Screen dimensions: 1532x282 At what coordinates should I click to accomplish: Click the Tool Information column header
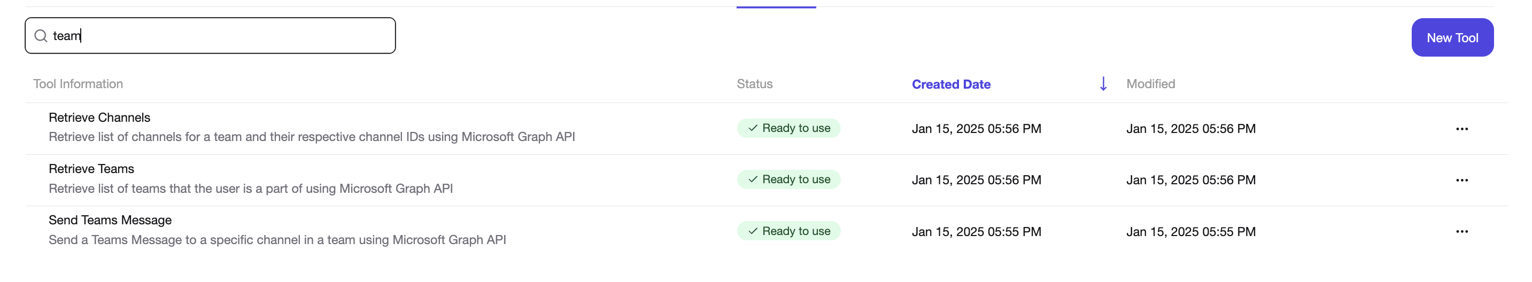point(78,84)
